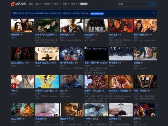
Task: Open the Pedro Páramo poster thumbnail
Action: [47, 54]
